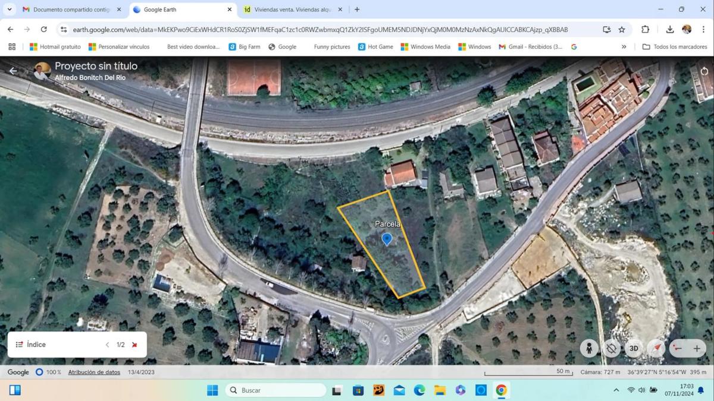The height and width of the screenshot is (401, 714).
Task: Toggle the 3D view button
Action: (634, 348)
